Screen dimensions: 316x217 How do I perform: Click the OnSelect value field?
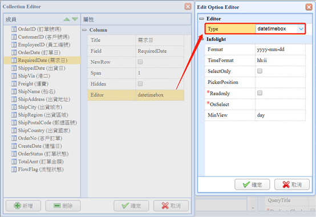pyautogui.click(x=280, y=105)
